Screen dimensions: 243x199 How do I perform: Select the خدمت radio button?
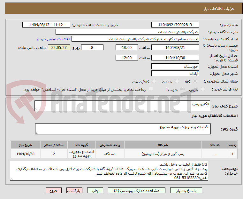coord(177,81)
